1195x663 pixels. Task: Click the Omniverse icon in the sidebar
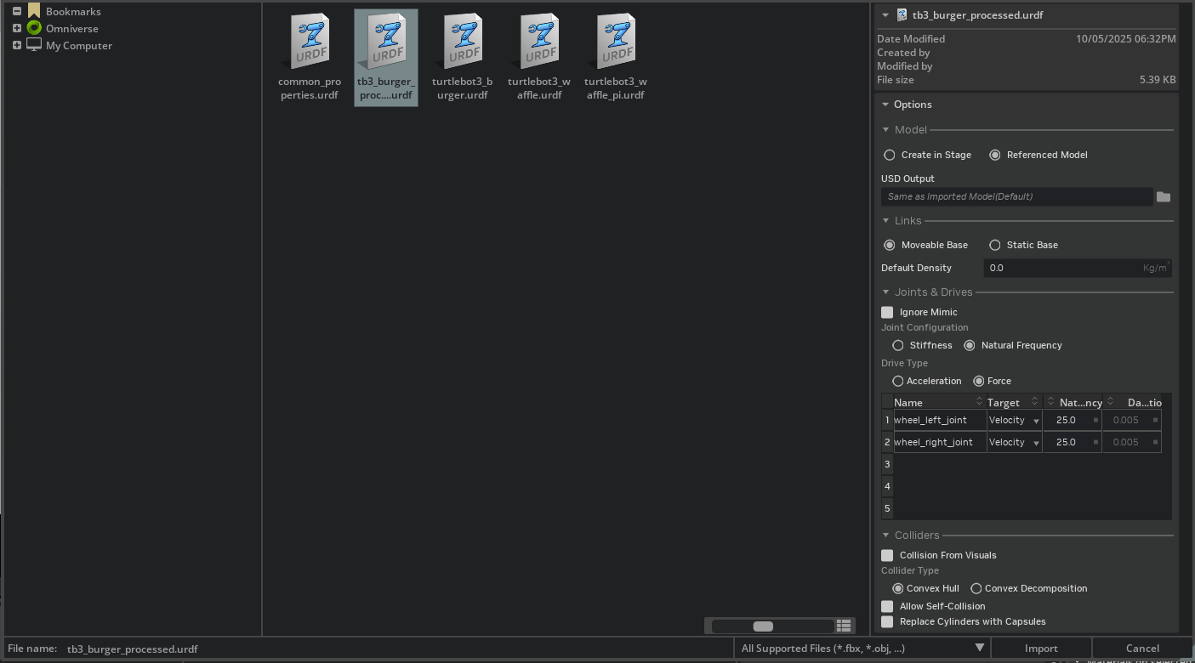click(34, 28)
